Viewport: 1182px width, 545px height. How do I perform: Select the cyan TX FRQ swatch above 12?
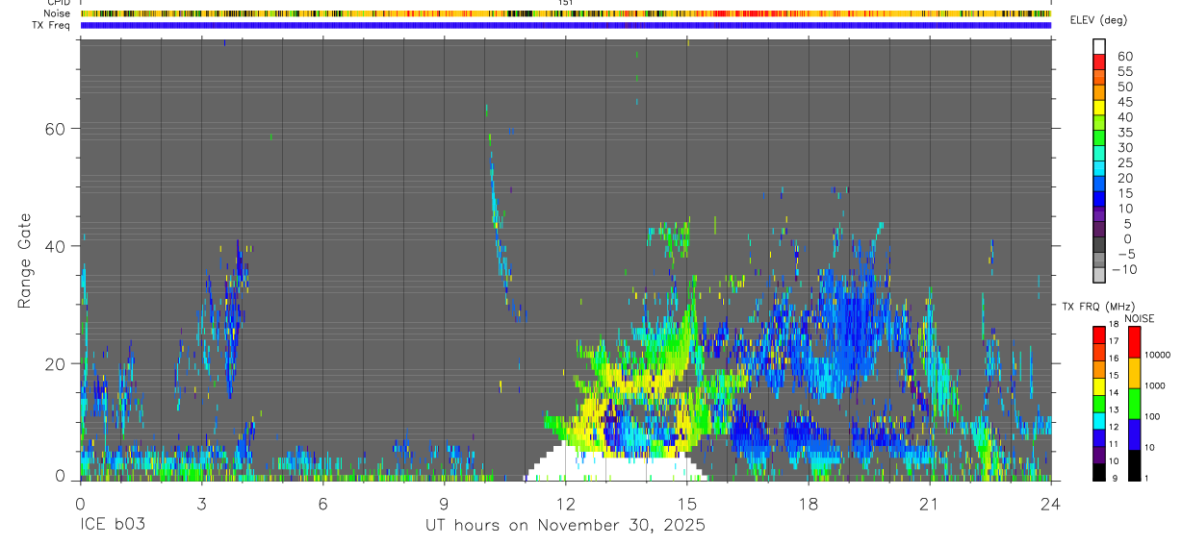[x=1099, y=421]
